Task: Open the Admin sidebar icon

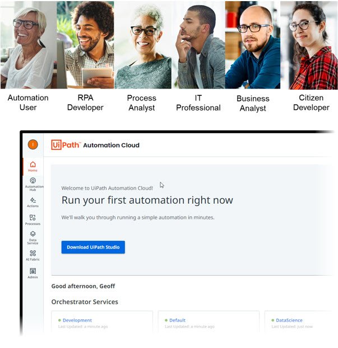Action: tap(33, 273)
